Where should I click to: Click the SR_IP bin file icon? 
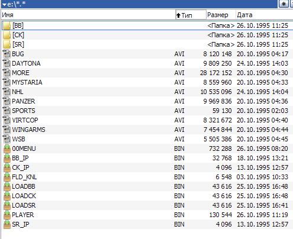pos(7,224)
